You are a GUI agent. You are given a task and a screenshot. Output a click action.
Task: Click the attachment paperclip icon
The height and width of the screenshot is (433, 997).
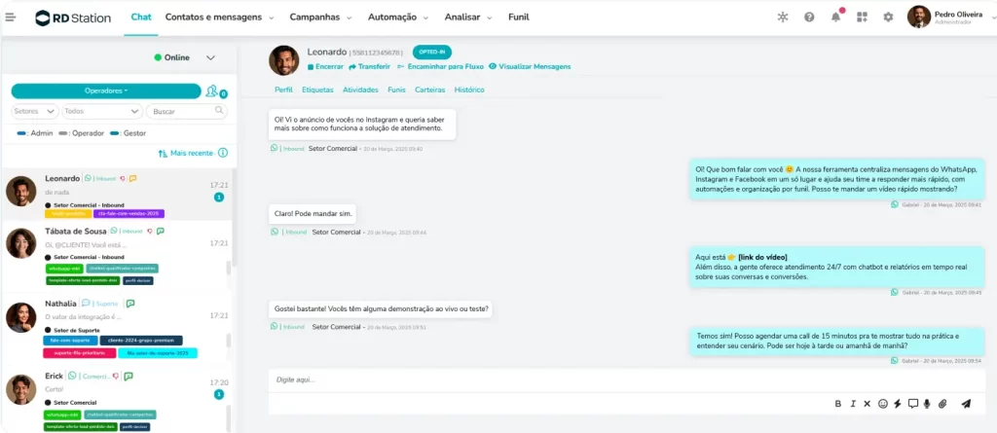(x=942, y=403)
